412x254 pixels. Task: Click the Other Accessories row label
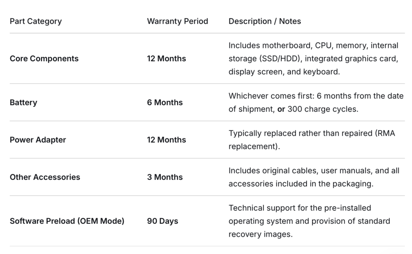click(x=45, y=177)
